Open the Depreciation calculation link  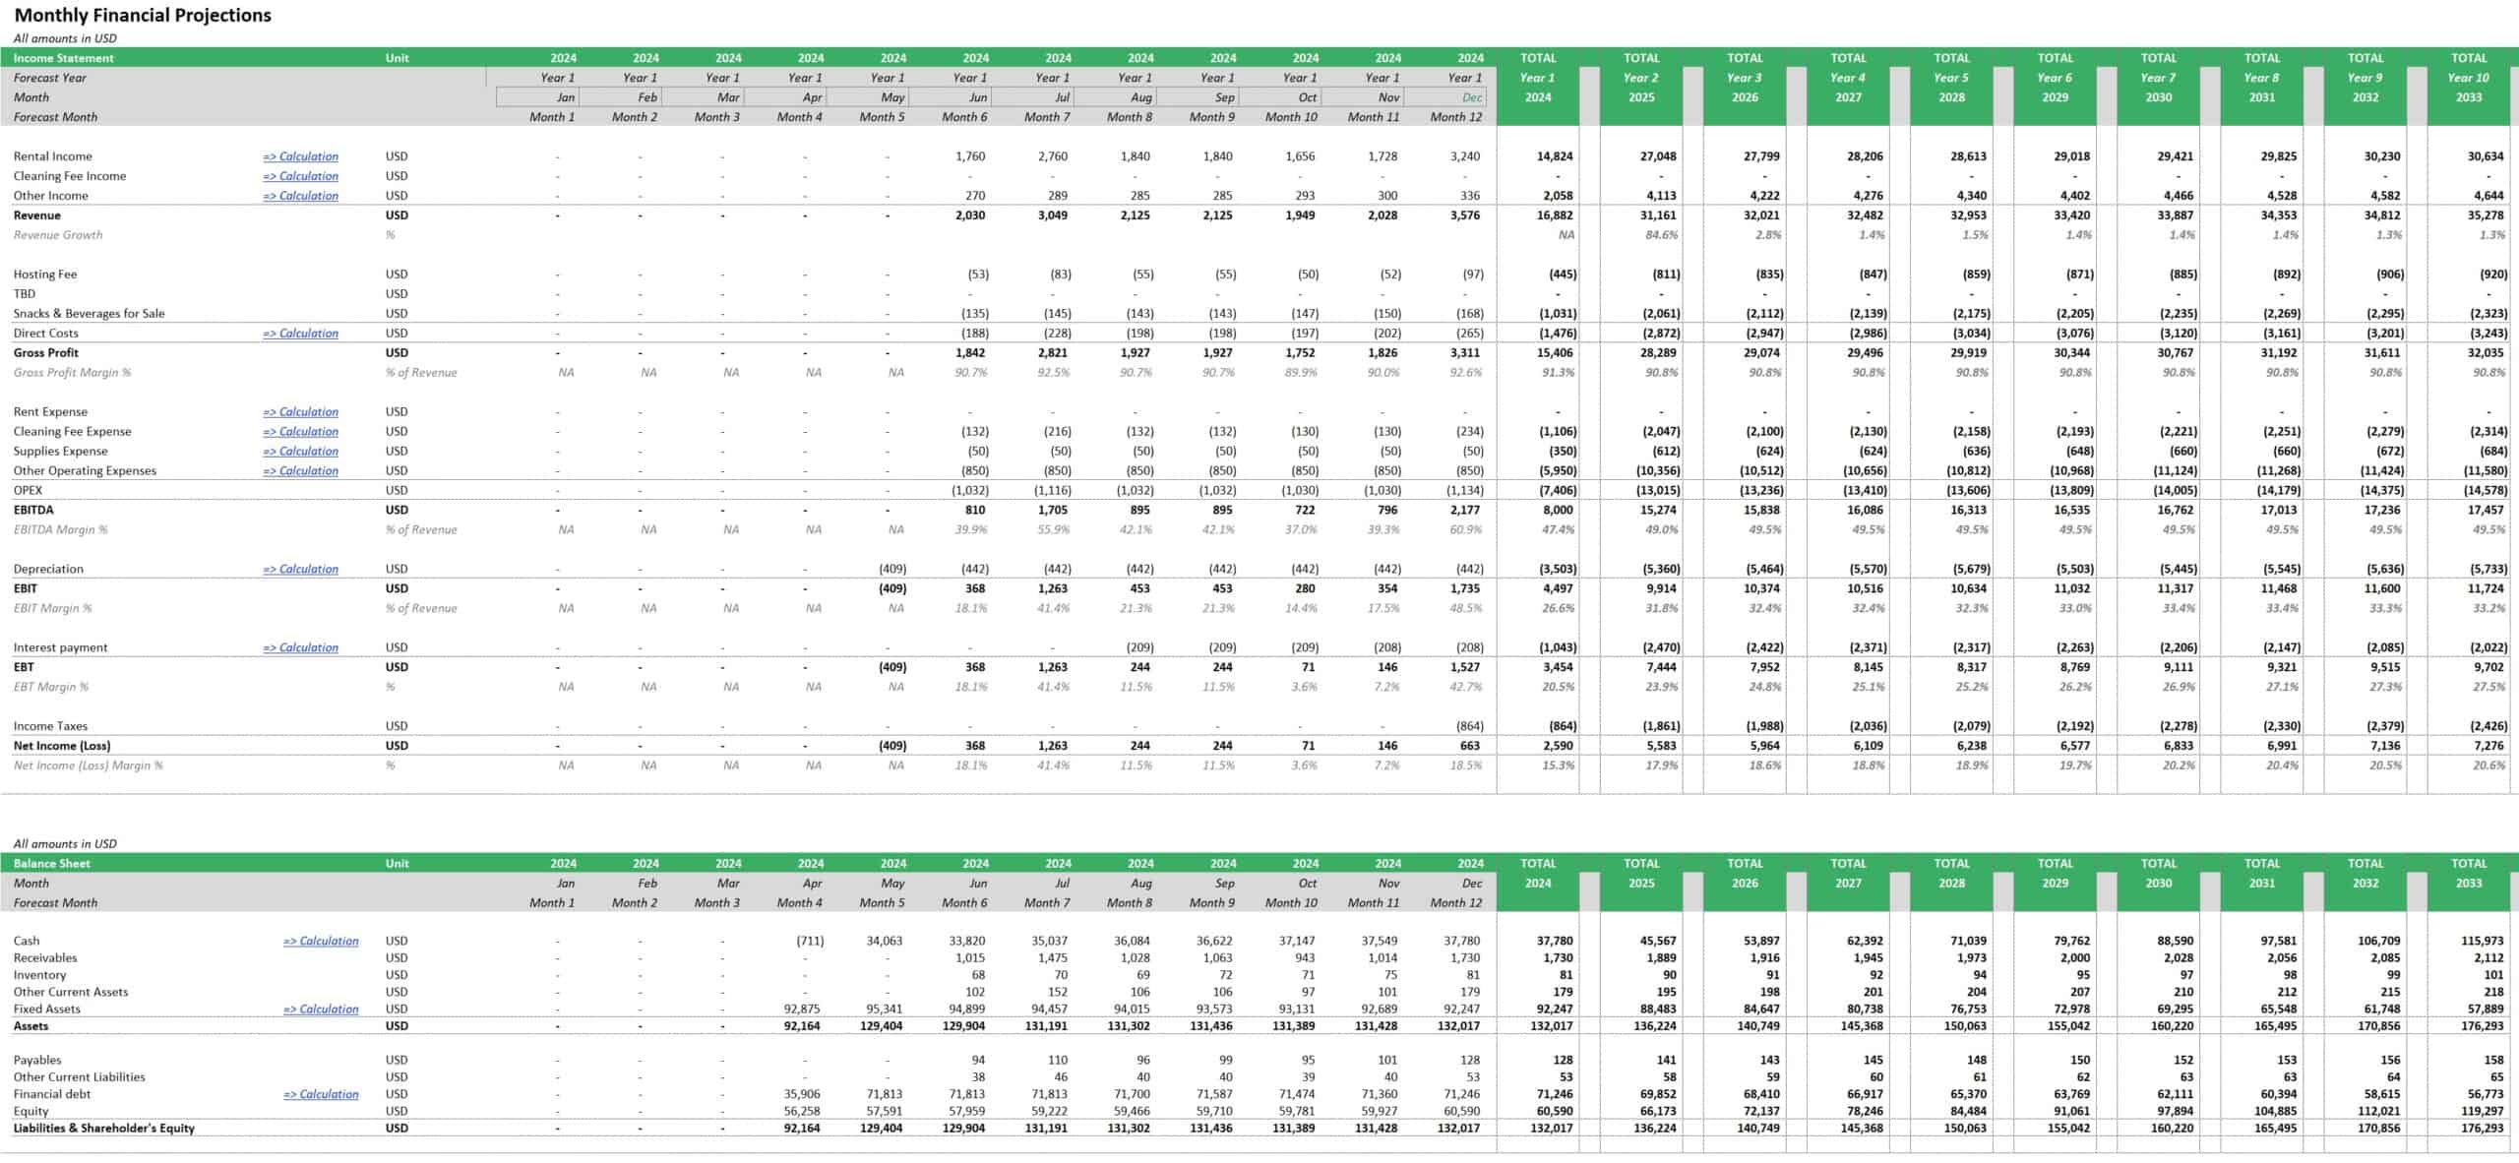(300, 570)
